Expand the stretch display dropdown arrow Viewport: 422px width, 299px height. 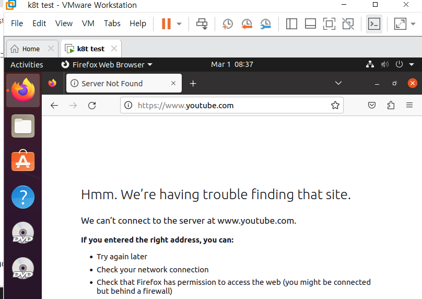pyautogui.click(x=413, y=24)
